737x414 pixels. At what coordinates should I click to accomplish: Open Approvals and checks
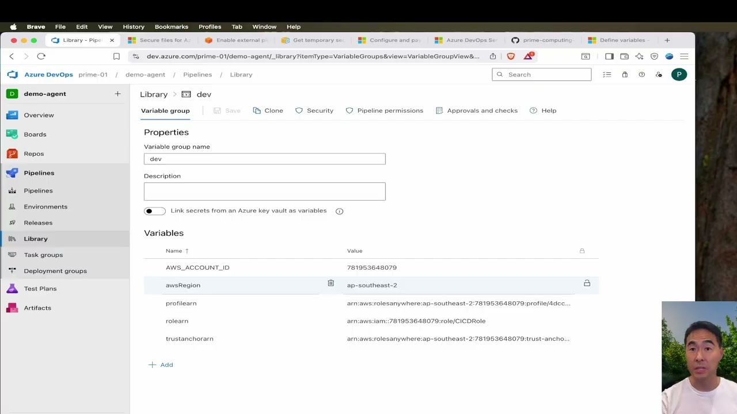(477, 110)
